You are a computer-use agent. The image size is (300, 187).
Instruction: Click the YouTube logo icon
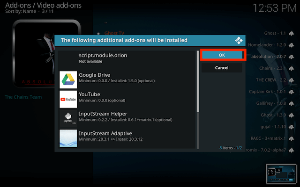(68, 99)
